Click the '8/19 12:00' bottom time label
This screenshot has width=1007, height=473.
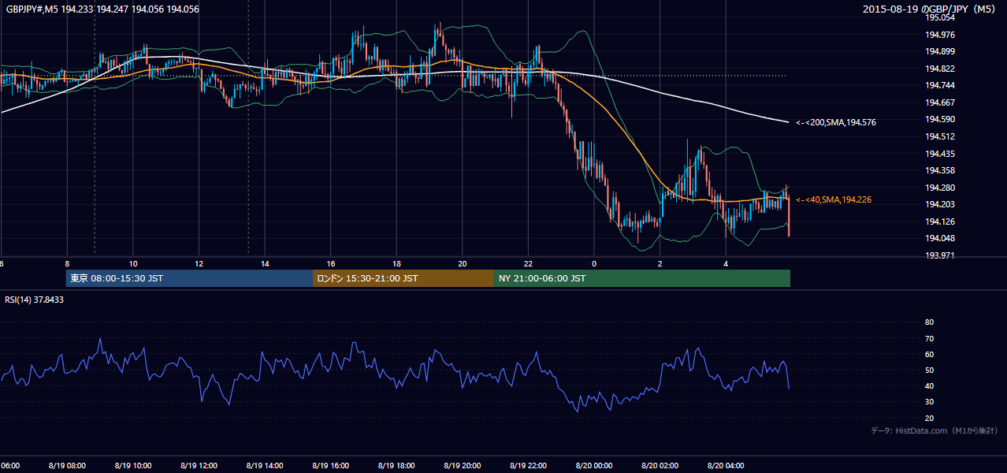click(199, 466)
